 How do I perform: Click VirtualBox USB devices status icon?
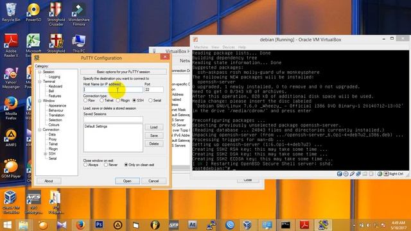(352, 174)
